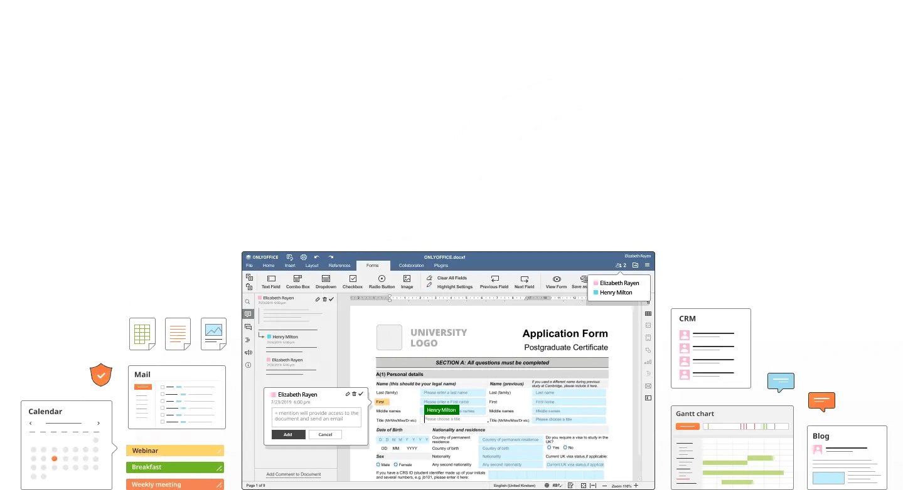
Task: Select No for visa requirement
Action: pos(565,447)
